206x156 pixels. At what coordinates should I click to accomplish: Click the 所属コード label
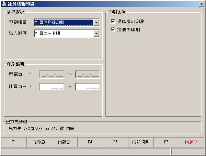[20, 74]
